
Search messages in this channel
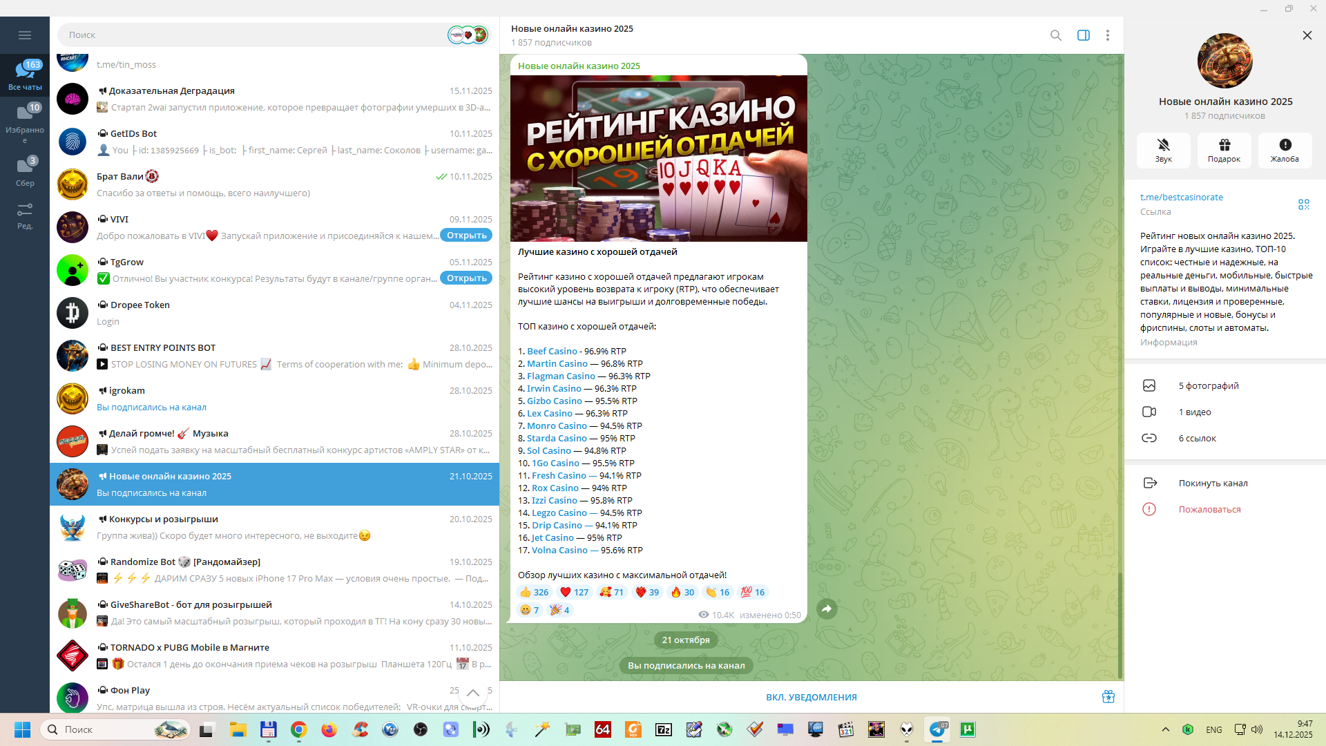point(1055,35)
